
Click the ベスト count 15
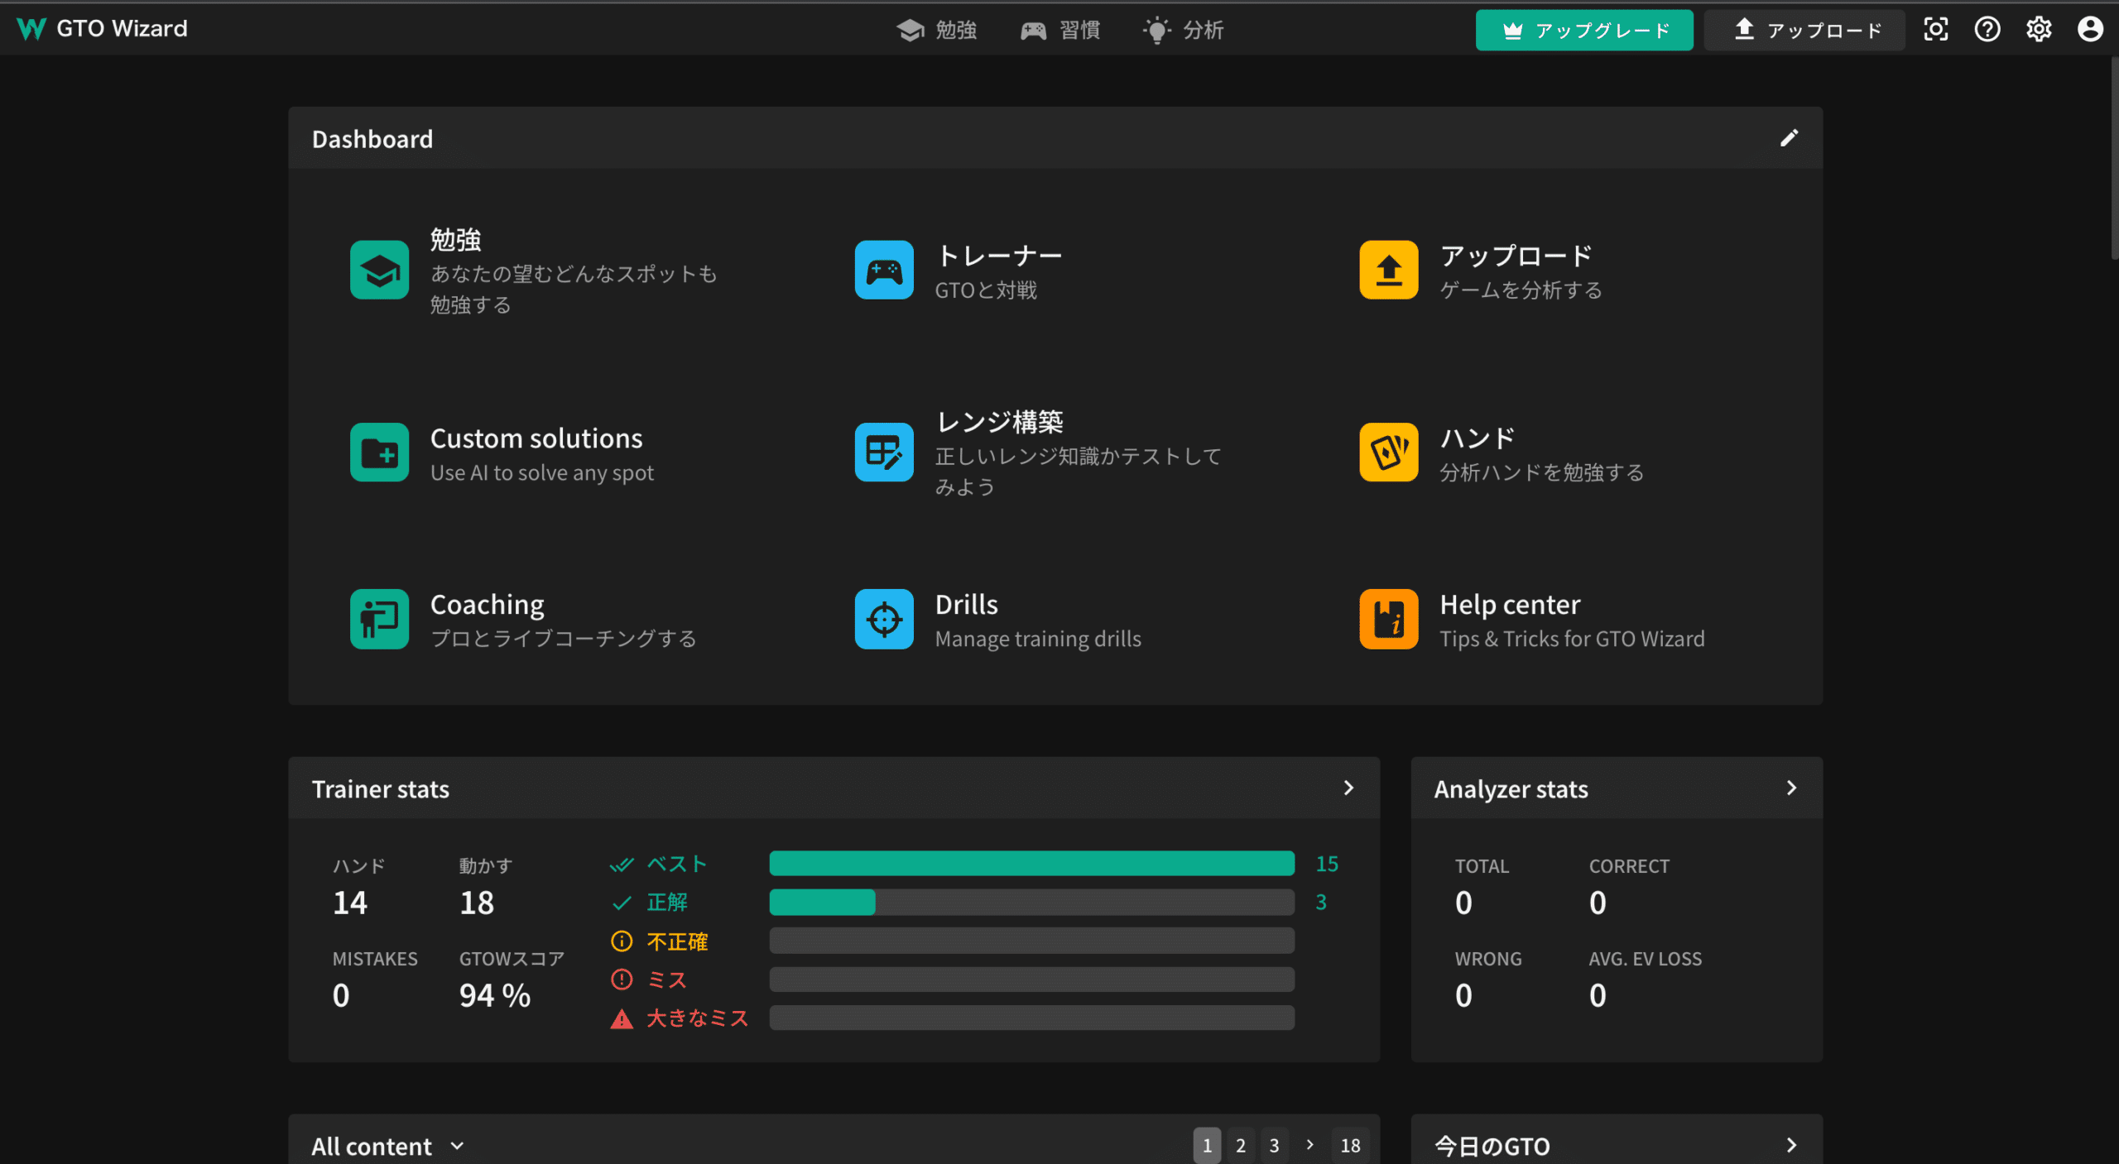click(x=1327, y=864)
